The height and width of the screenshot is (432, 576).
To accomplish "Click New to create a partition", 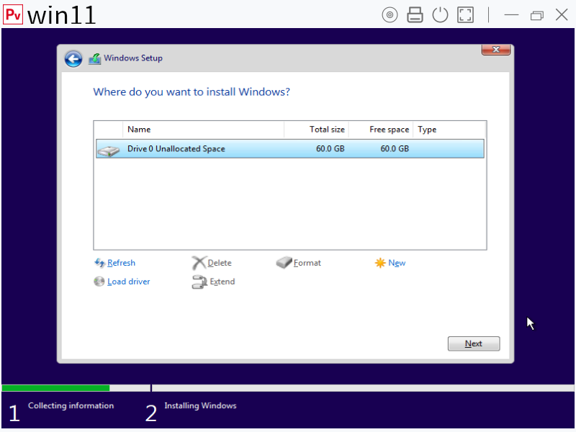I will click(397, 263).
